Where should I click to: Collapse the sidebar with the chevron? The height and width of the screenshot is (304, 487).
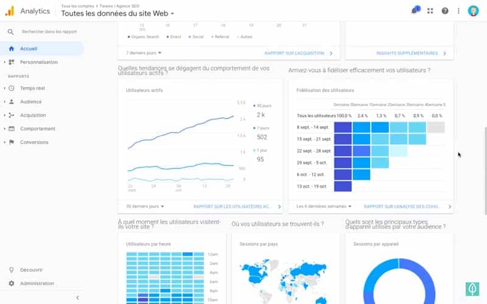coord(78,297)
